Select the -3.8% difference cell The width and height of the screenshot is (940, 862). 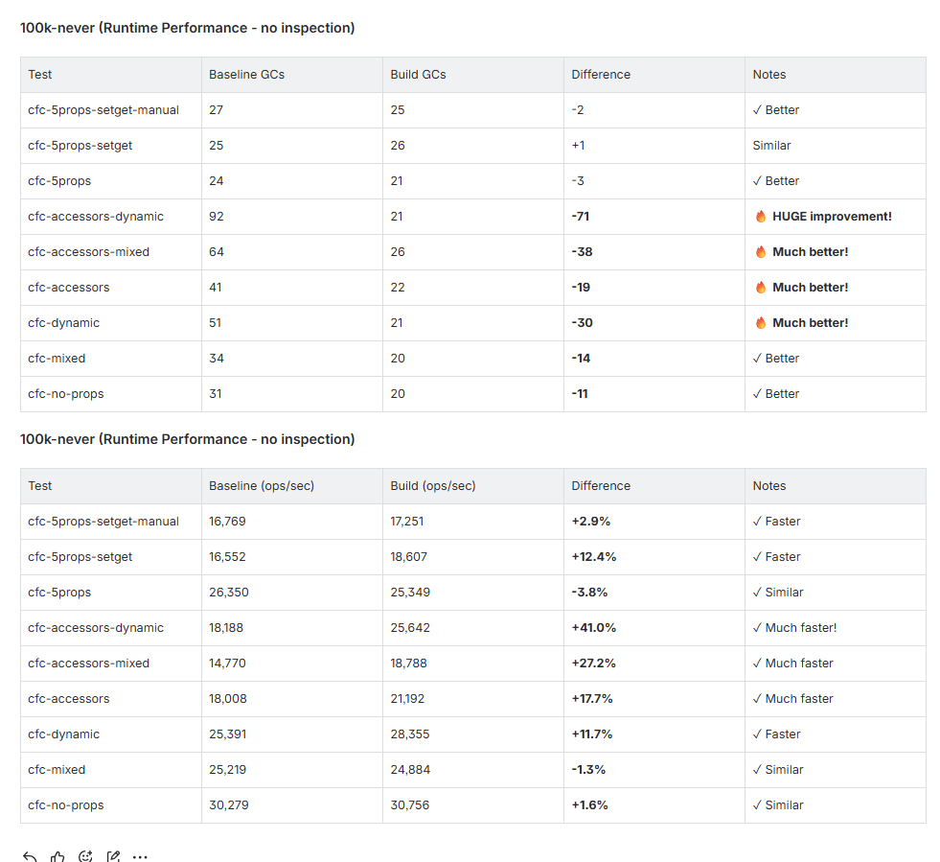pyautogui.click(x=589, y=593)
